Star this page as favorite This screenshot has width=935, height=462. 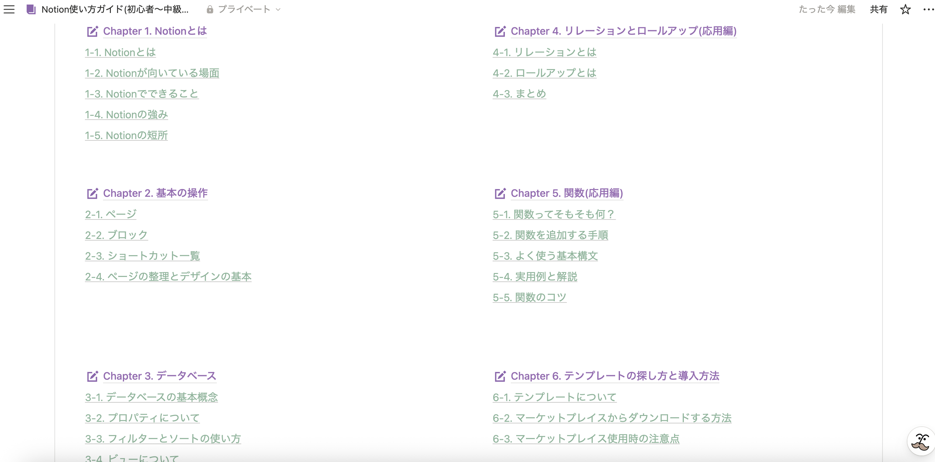905,9
